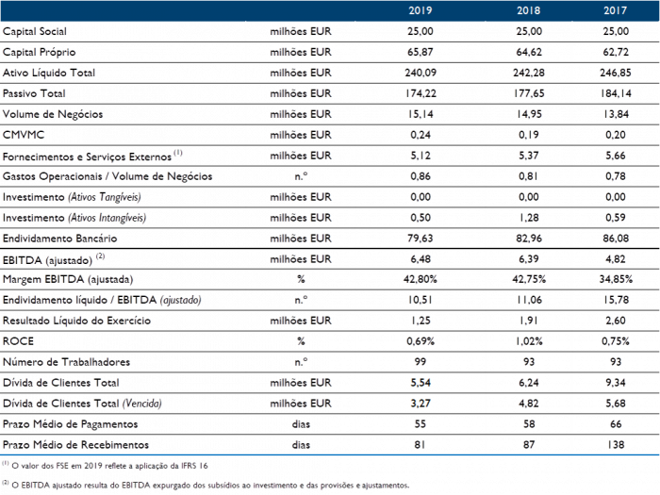Click the 2019 column header
Image resolution: width=660 pixels, height=495 pixels.
[421, 10]
